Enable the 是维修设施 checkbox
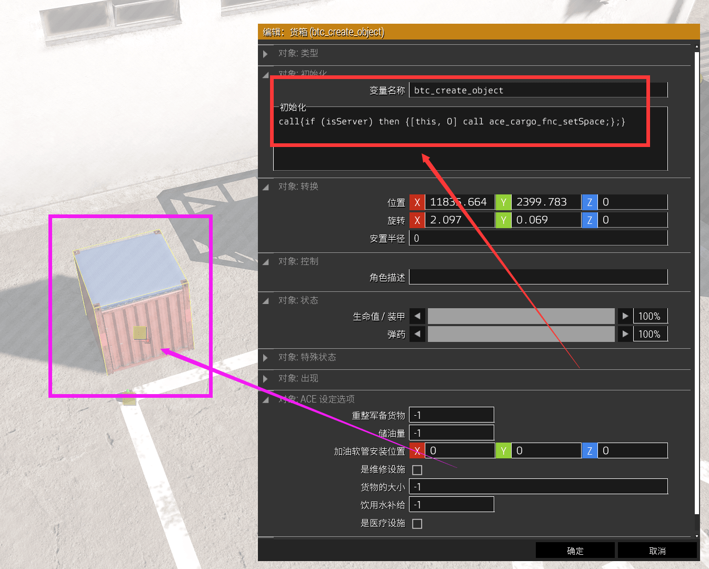709x569 pixels. coord(417,469)
